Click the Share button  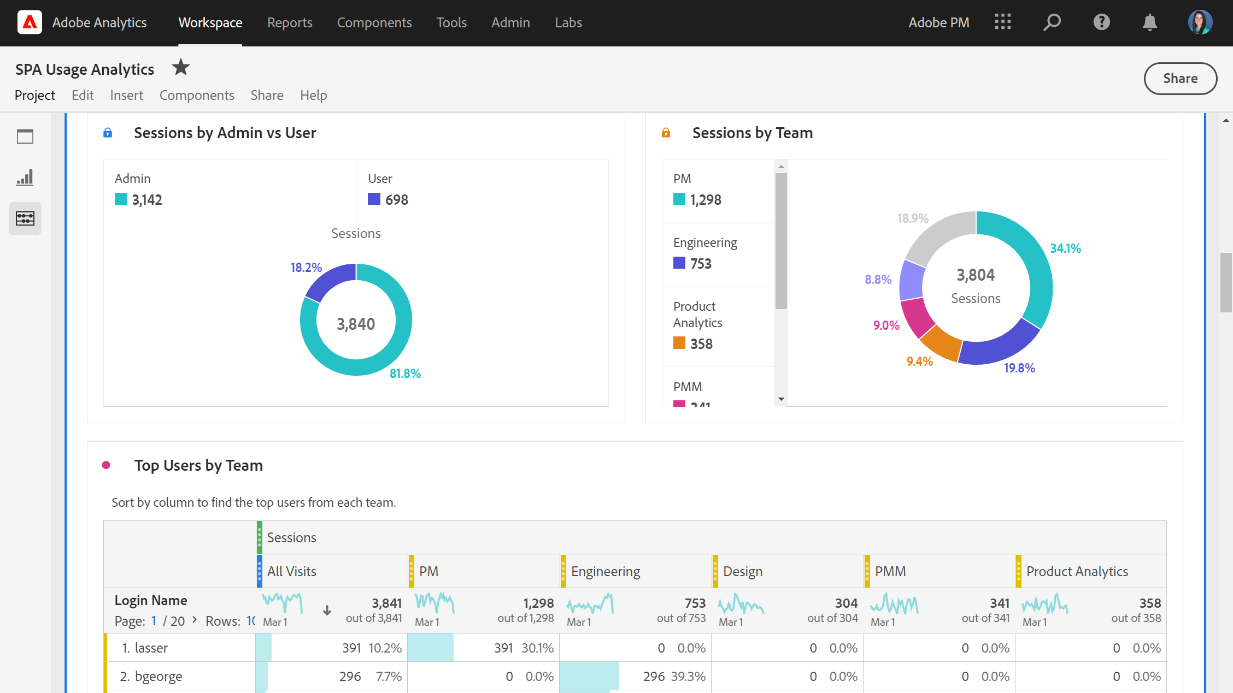coord(1180,79)
